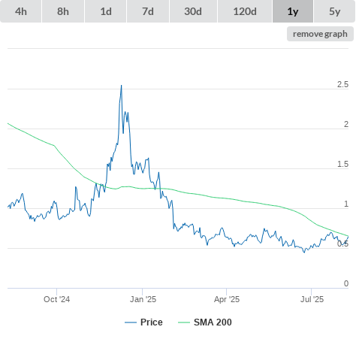Click the Jul '25 axis tick label
This screenshot has width=356, height=342.
312,299
